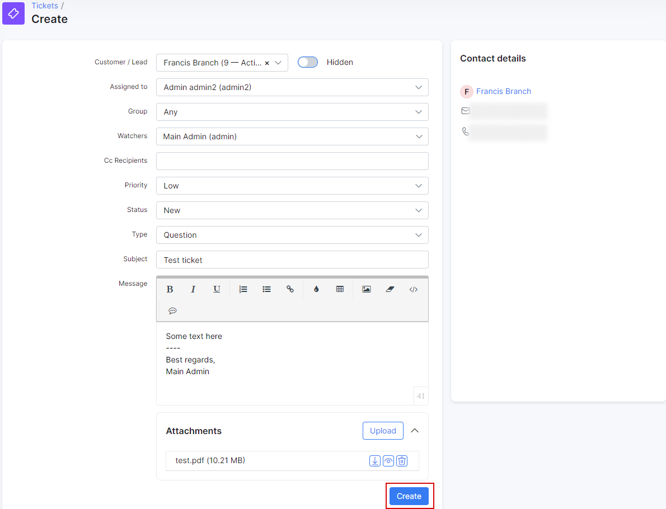Insert an ordered numbered list
This screenshot has height=509, width=666.
(243, 289)
